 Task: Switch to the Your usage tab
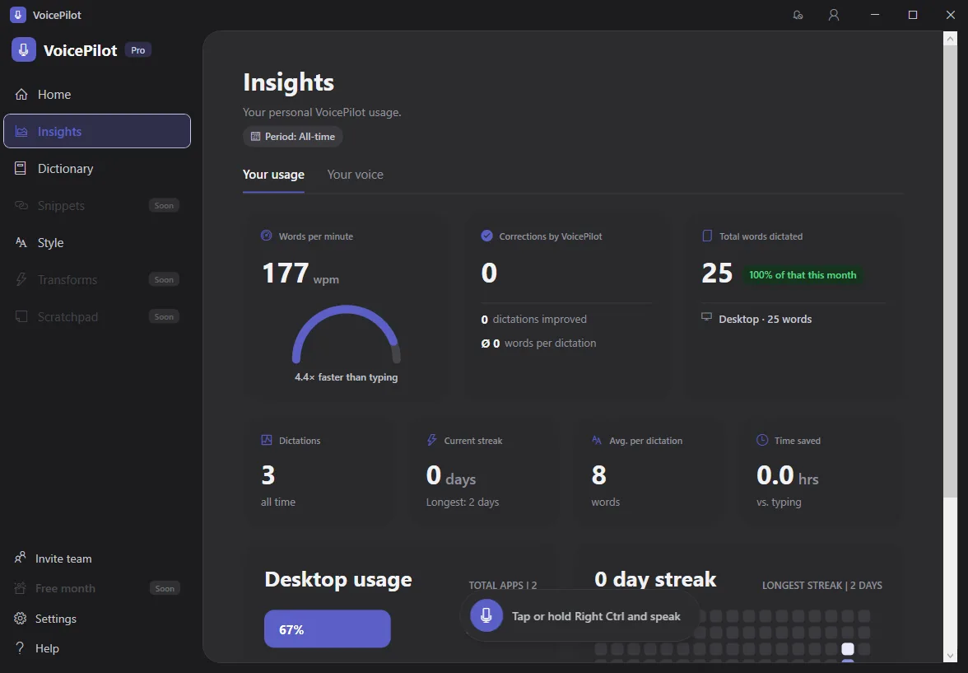273,175
